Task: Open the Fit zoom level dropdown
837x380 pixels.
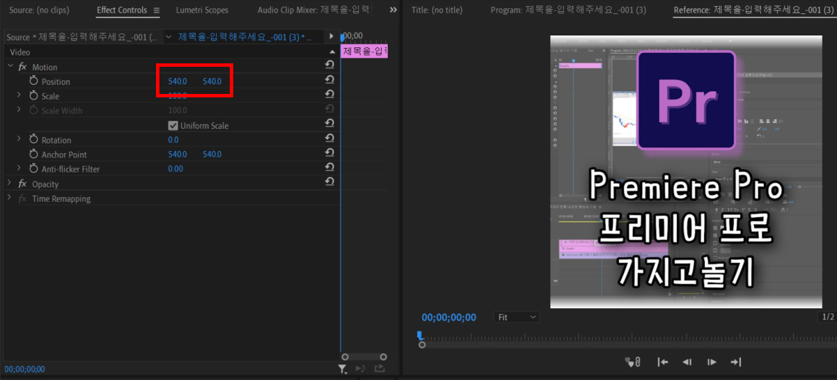Action: pyautogui.click(x=517, y=317)
